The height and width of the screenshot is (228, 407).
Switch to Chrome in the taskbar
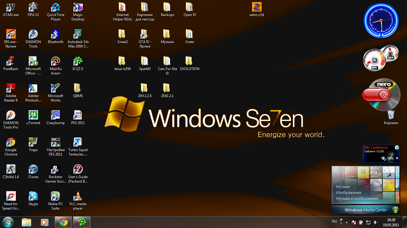63,222
